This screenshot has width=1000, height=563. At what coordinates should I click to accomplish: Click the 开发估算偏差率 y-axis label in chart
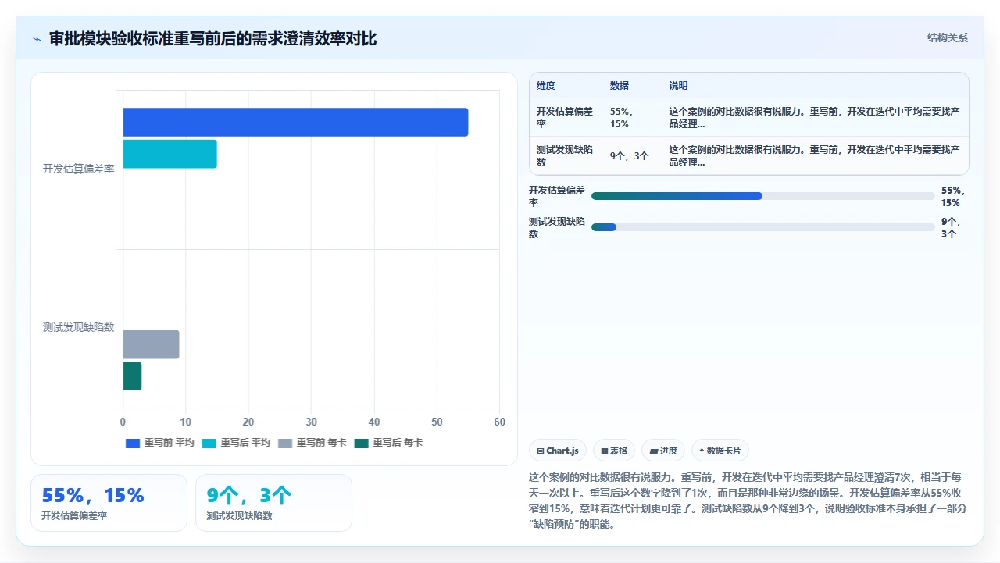[78, 169]
